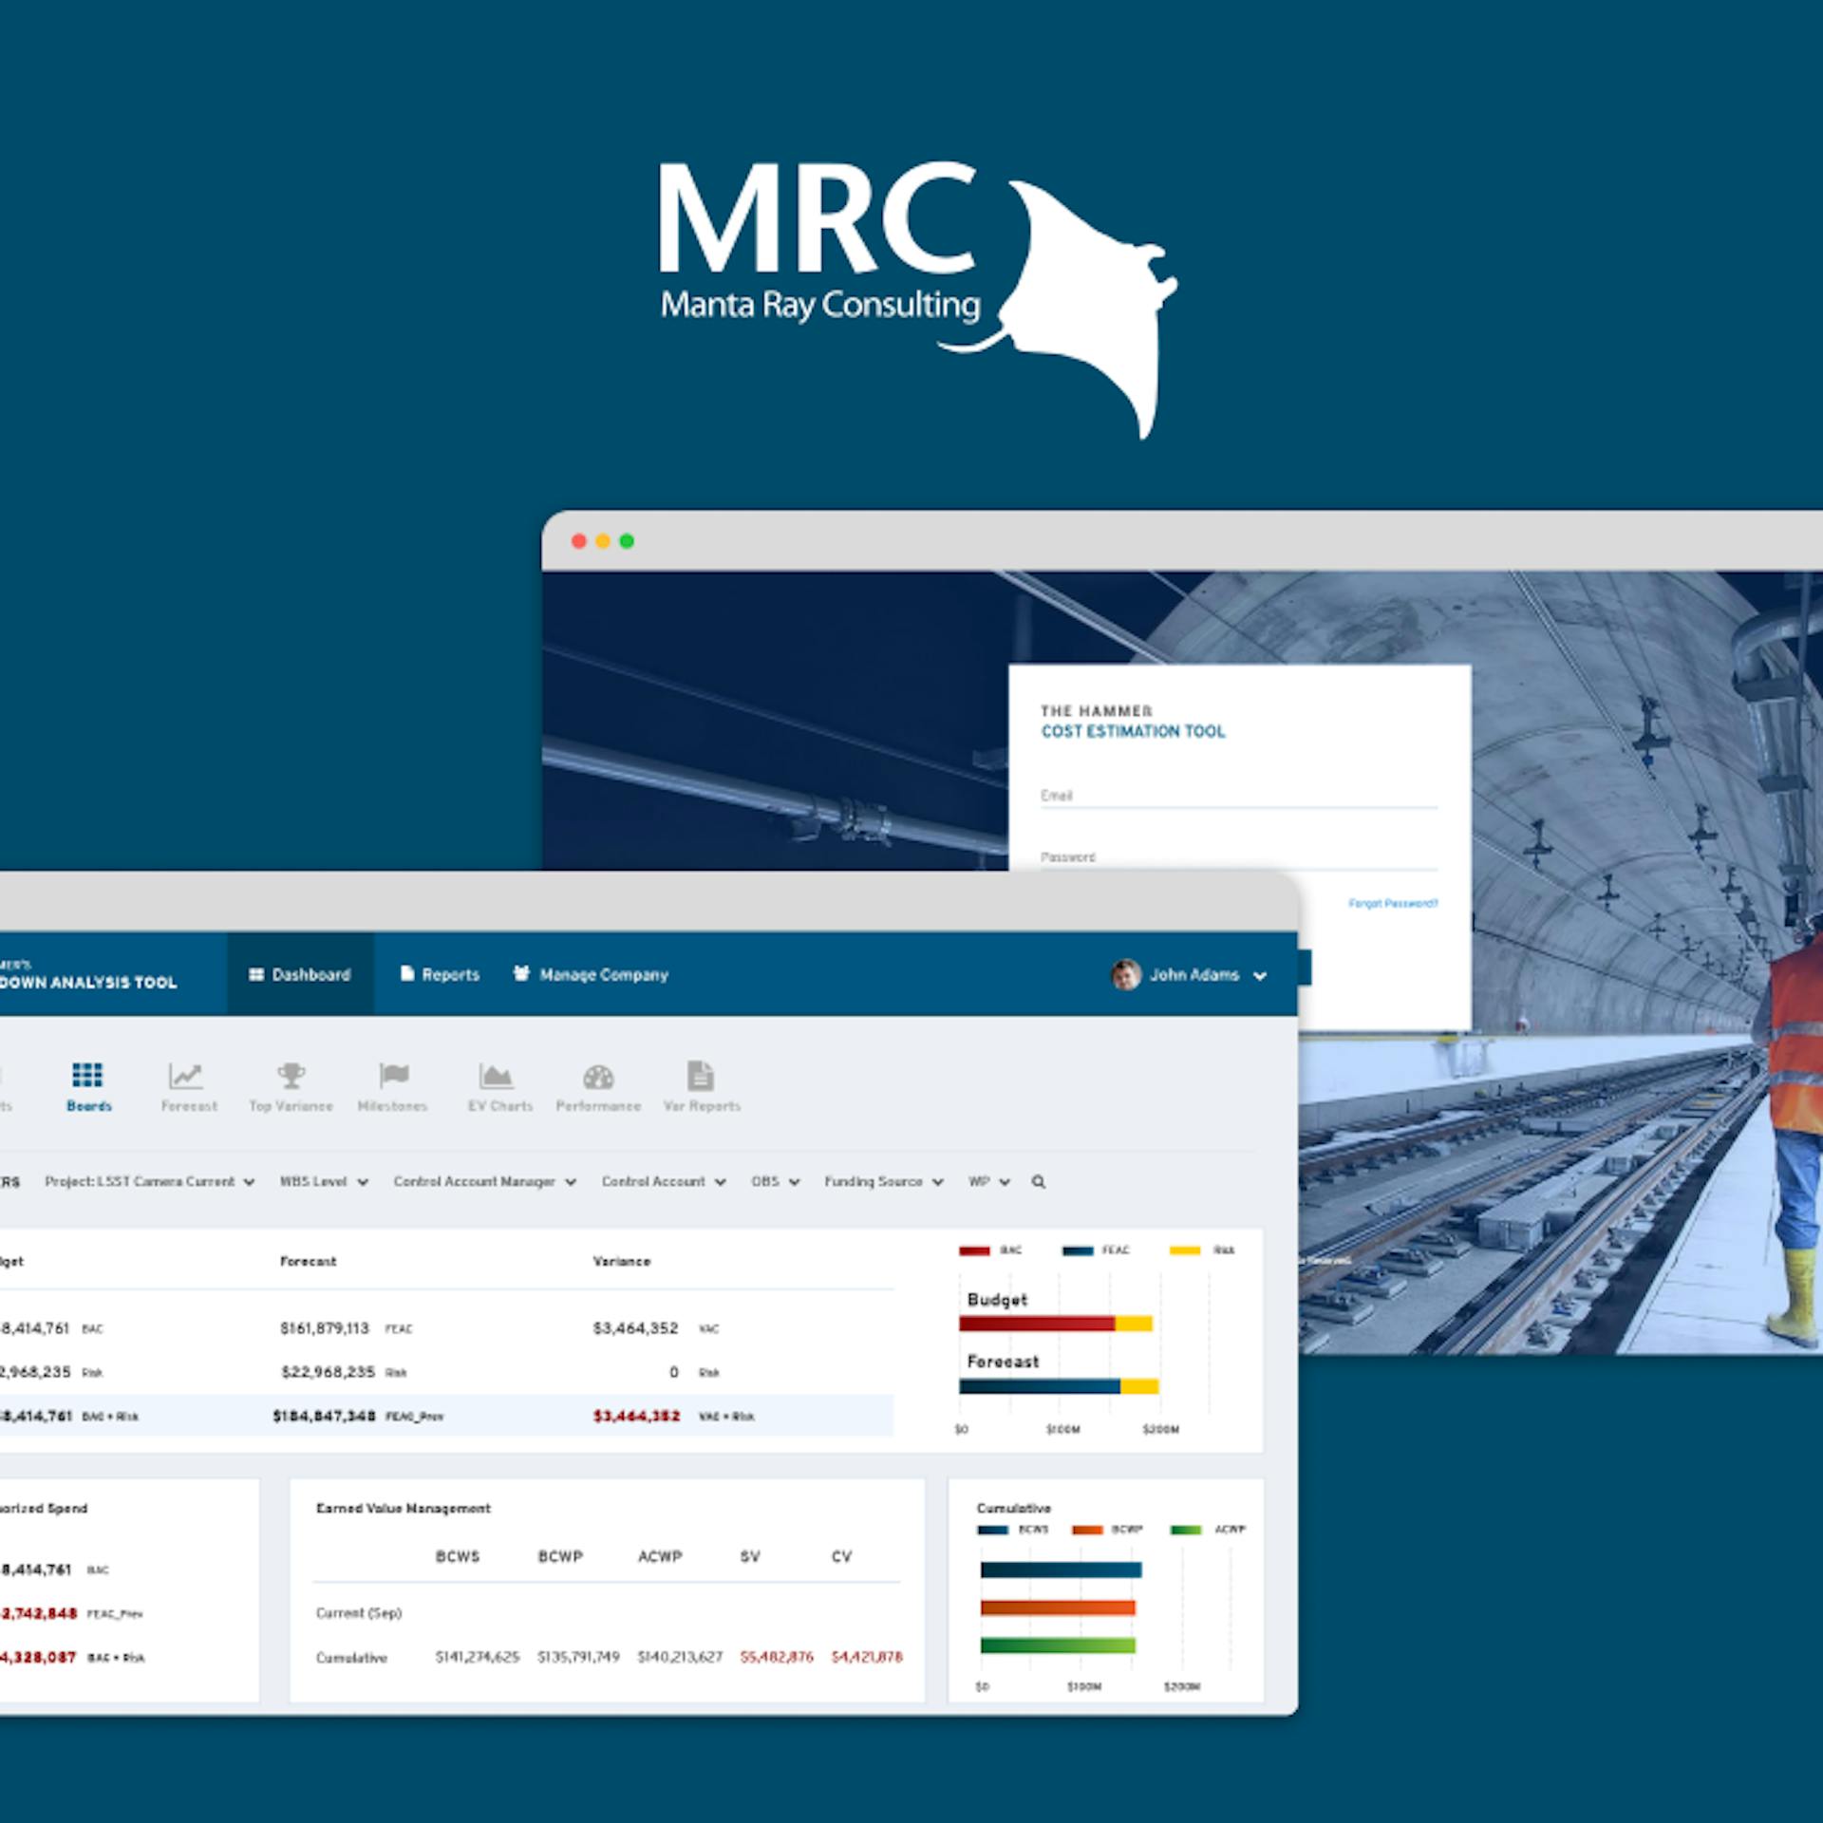Open the Project: LSST Camera Current dropdown
The image size is (1823, 1823).
[150, 1182]
